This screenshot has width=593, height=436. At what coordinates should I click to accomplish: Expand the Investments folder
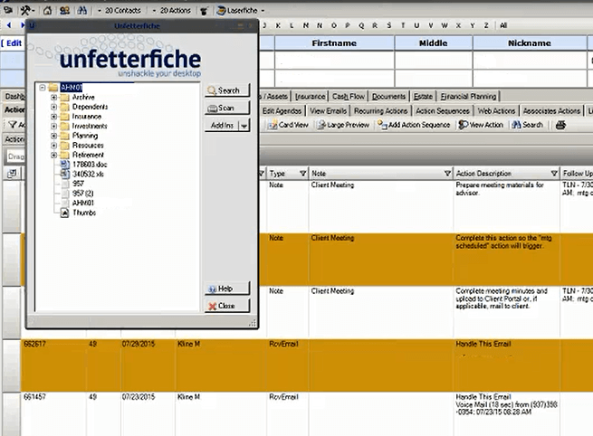tap(53, 127)
